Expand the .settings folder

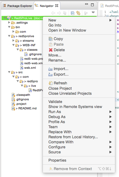[x=9, y=23]
